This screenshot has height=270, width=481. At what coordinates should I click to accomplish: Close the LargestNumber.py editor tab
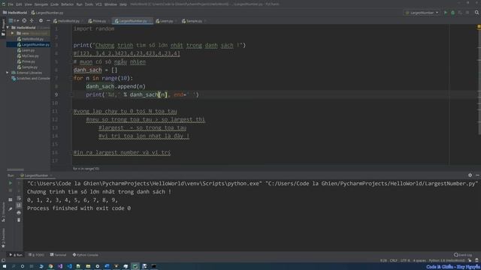(150, 21)
